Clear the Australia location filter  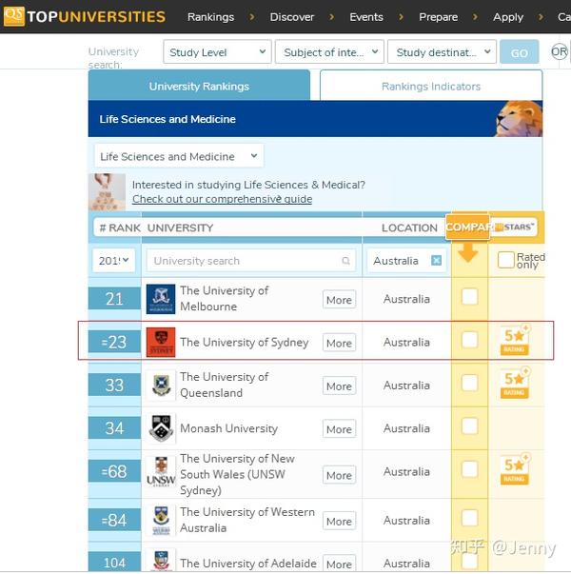pos(436,260)
